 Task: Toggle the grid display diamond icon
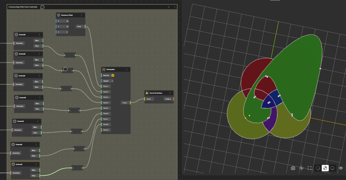[341, 168]
